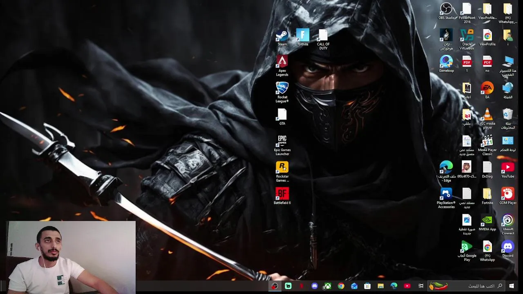Select Ubisoft Connect desktop icon
Viewport: 523px width, 294px height.
[507, 225]
